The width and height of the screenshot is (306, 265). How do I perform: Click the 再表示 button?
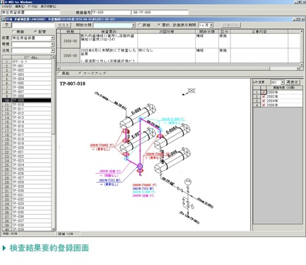(292, 82)
